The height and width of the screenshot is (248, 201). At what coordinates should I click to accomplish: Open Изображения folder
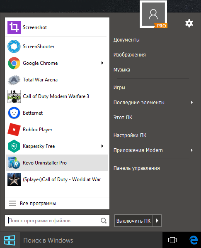click(130, 55)
